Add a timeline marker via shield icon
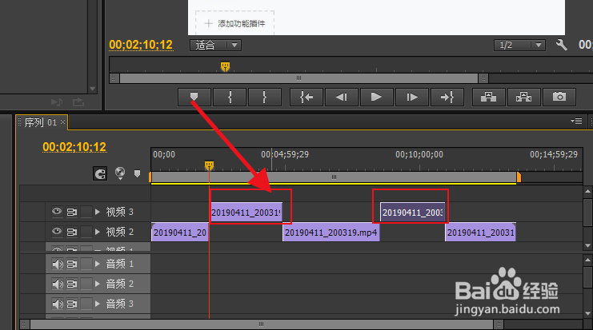593x330 pixels. (x=138, y=173)
